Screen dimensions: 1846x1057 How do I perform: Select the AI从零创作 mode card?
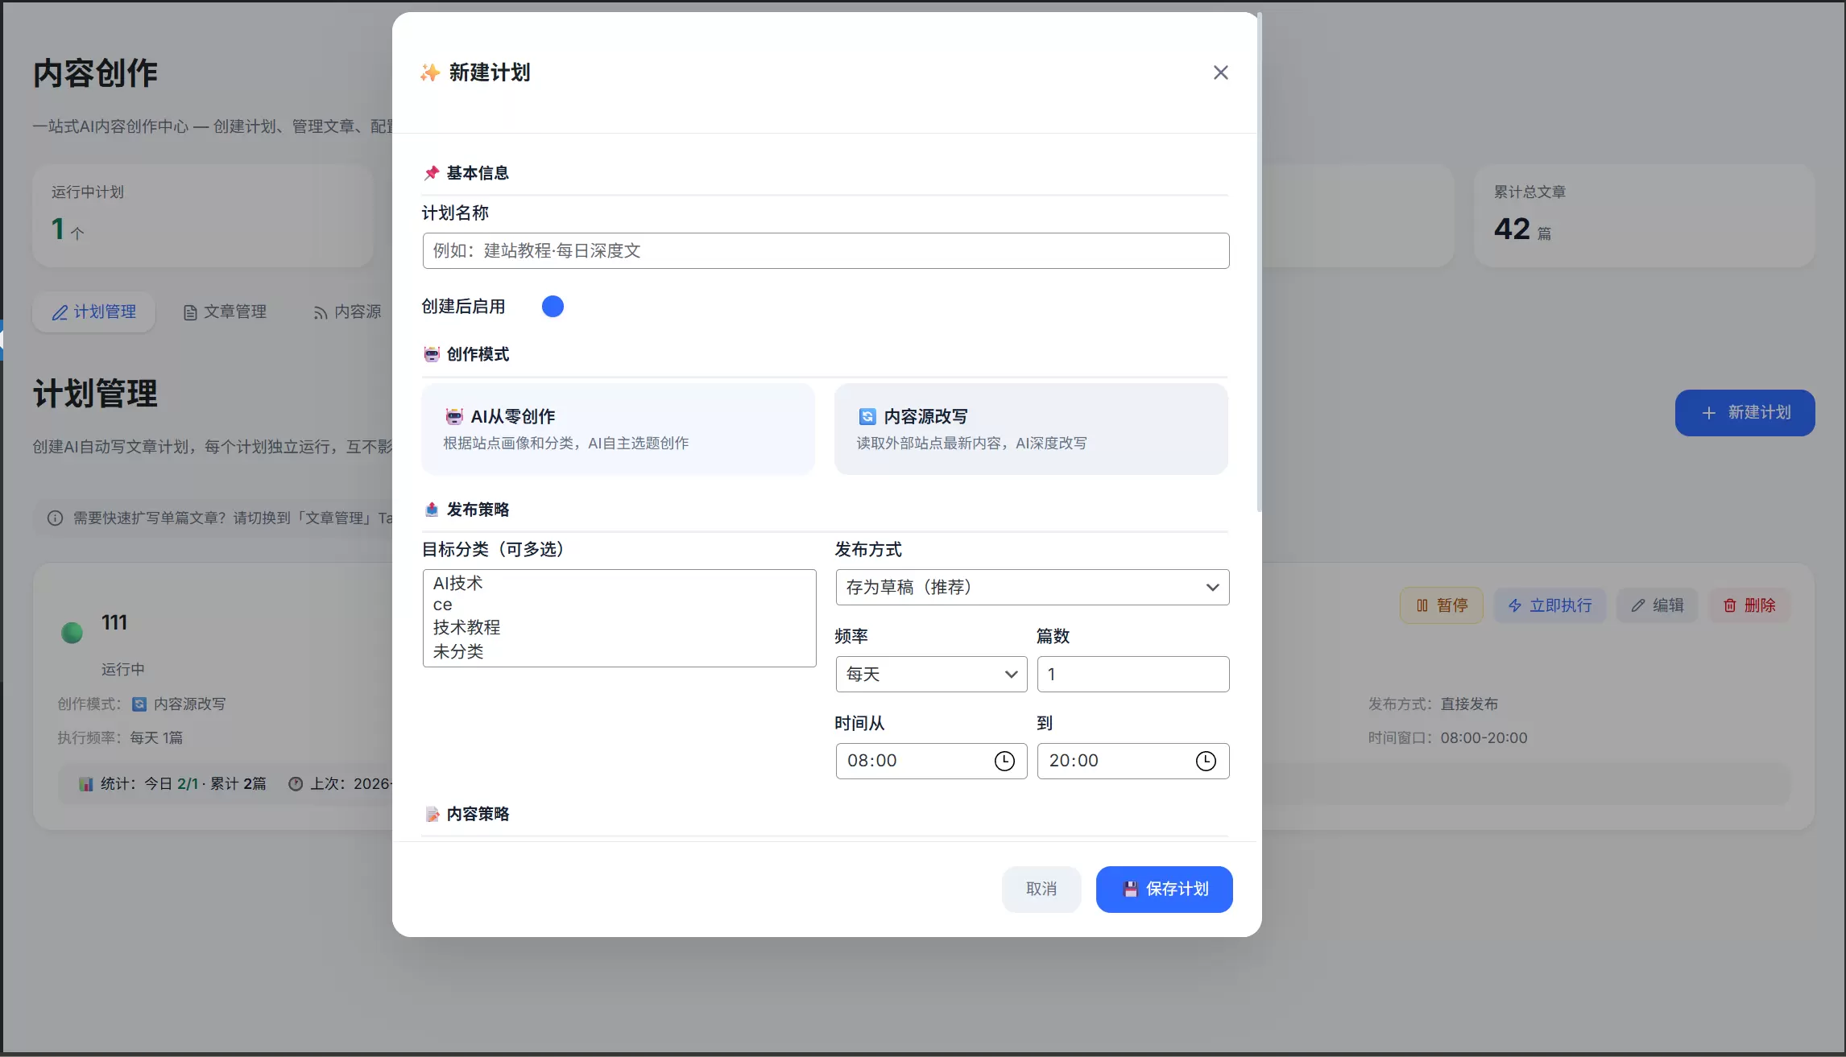click(x=618, y=428)
